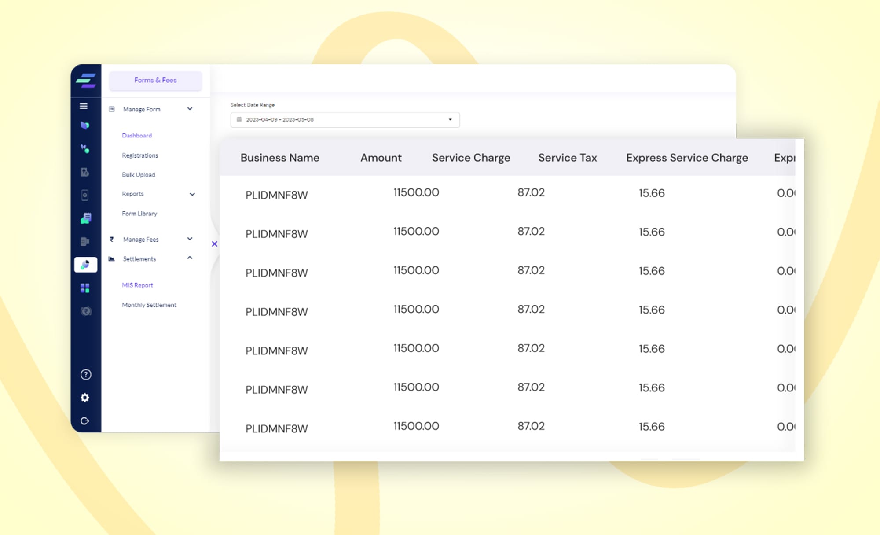Click the nodes icon with green dot

[x=85, y=149]
